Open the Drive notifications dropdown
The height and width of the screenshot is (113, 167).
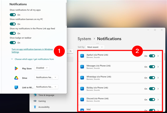tap(46, 77)
